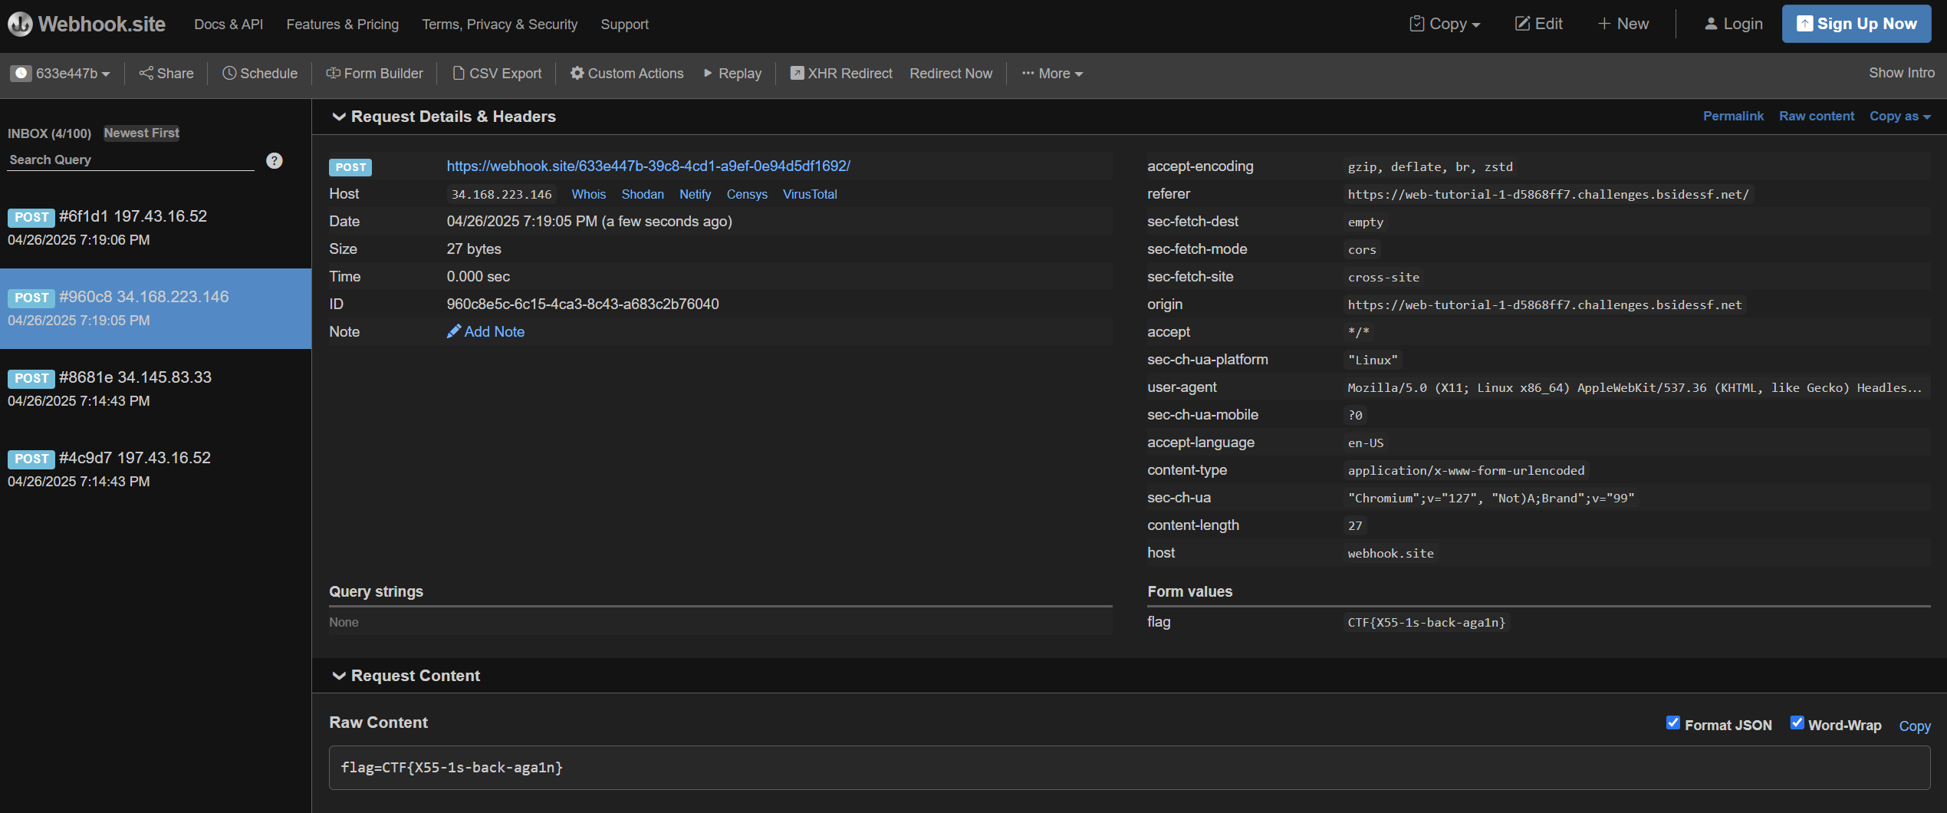Click Censys lookup link

coord(747,195)
